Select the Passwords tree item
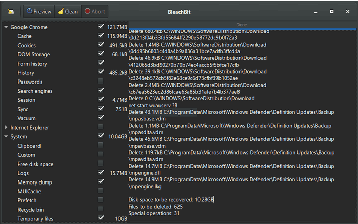This screenshot has width=358, height=224. (x=30, y=82)
